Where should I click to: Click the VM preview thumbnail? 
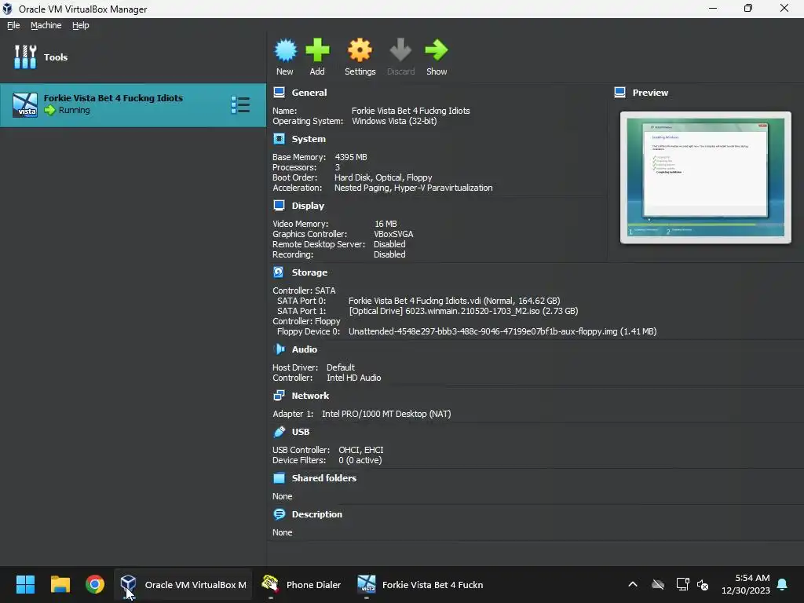[x=706, y=177]
